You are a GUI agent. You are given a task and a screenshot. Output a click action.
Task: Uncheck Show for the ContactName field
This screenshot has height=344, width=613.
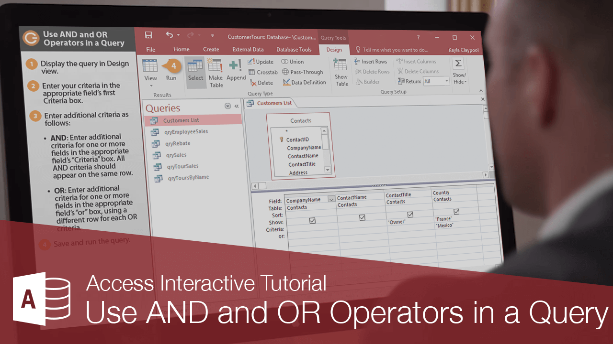[x=363, y=217]
